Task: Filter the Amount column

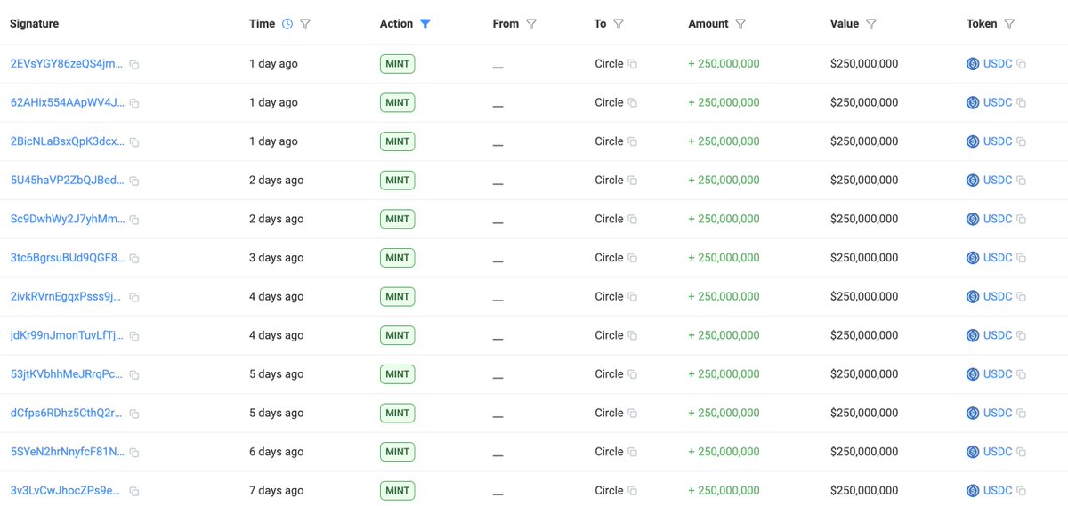Action: pos(740,24)
